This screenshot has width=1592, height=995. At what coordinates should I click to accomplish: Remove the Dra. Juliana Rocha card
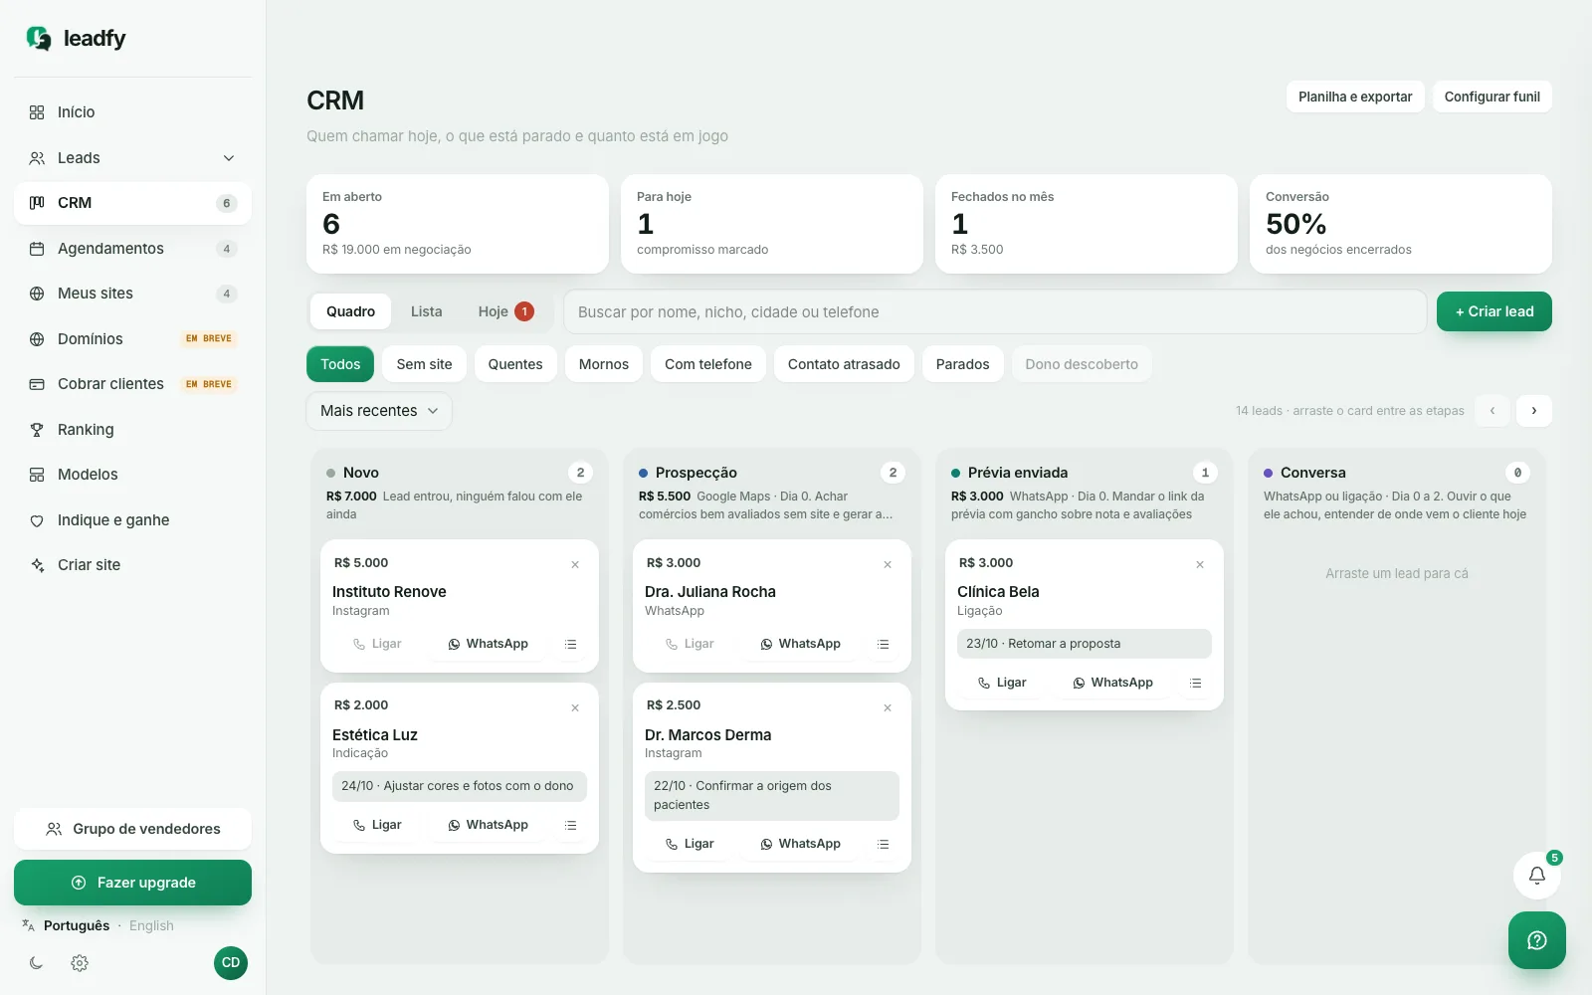tap(888, 564)
